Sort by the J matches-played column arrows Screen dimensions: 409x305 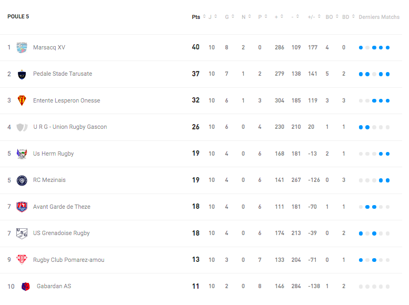216,16
